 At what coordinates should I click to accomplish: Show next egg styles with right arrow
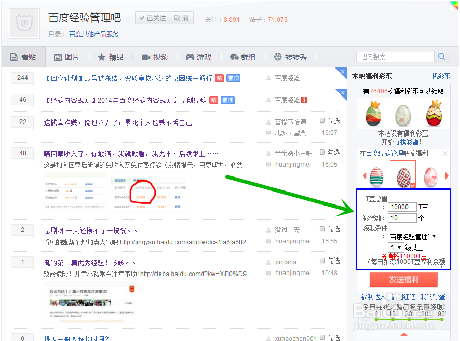(447, 176)
